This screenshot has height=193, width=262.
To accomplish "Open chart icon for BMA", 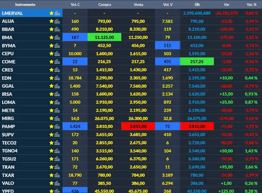I will pos(57,37).
